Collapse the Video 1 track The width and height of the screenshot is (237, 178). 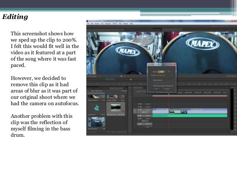pos(144,110)
